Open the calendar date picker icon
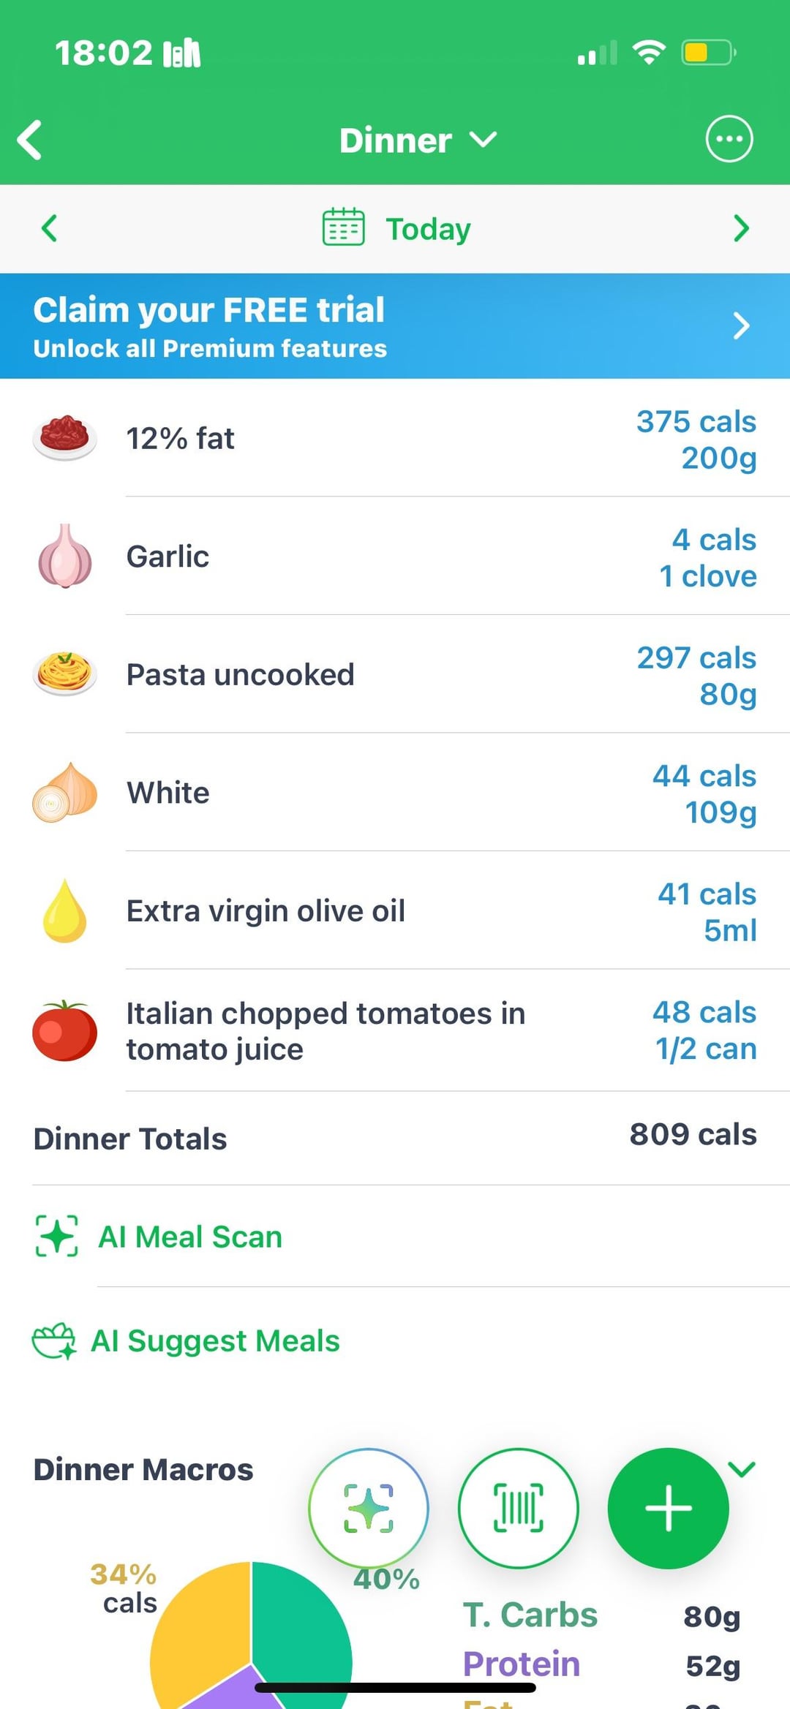The image size is (790, 1709). coord(343,227)
